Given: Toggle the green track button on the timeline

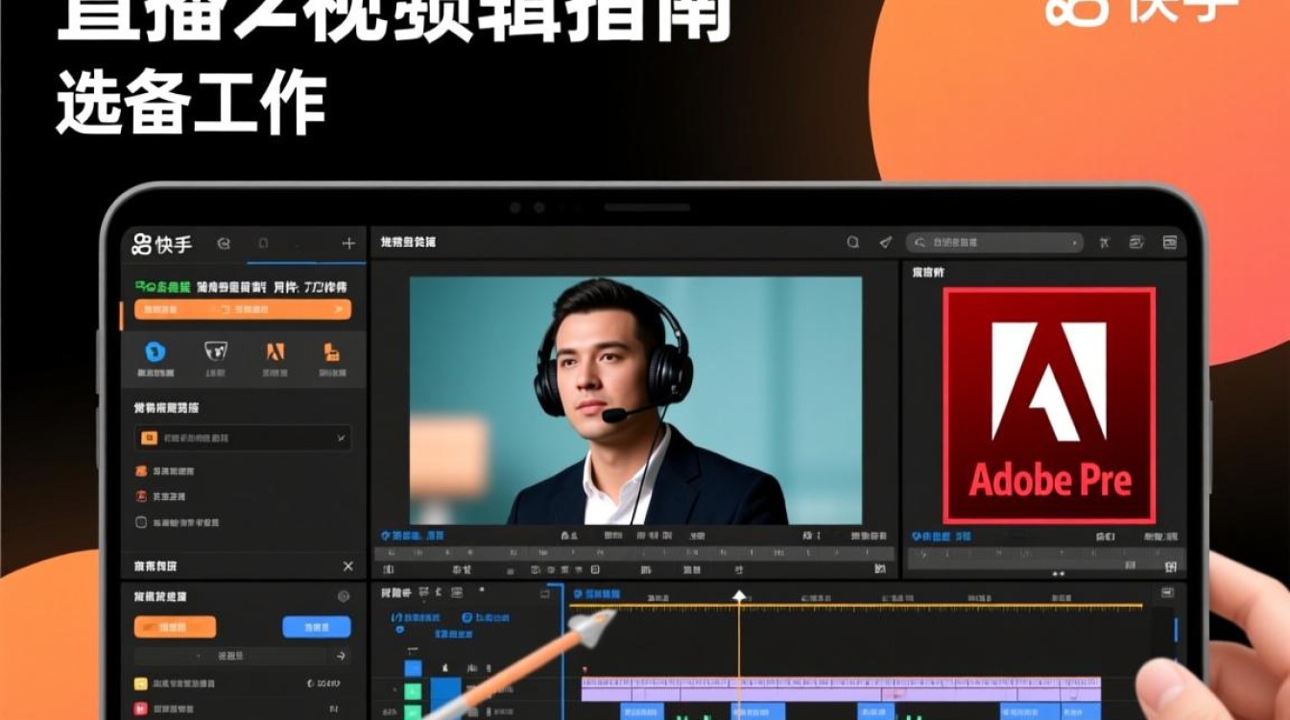Looking at the screenshot, I should (413, 691).
